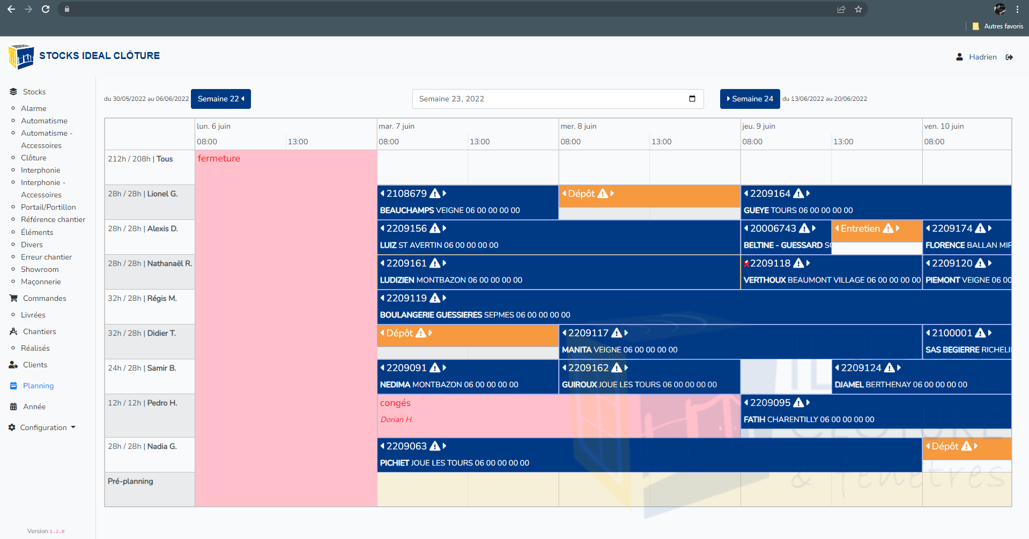
Task: Click the Stocks ideal clôture logo
Action: point(21,57)
